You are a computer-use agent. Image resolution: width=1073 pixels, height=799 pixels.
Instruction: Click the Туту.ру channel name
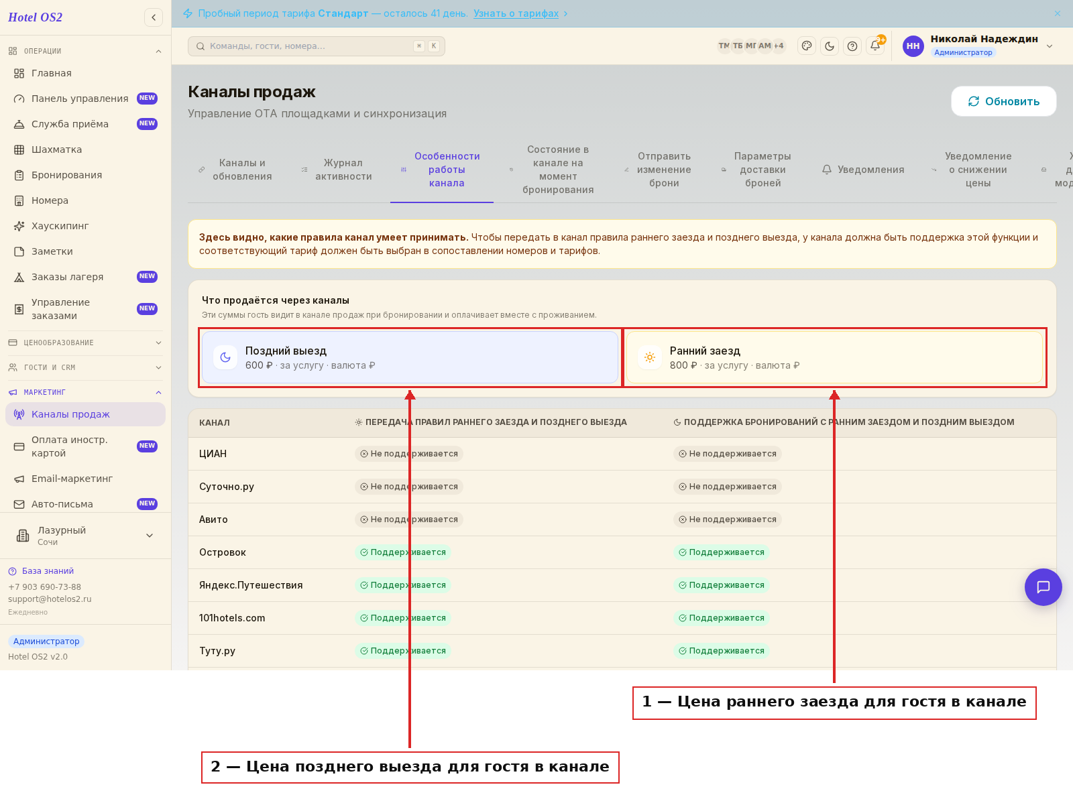click(x=217, y=651)
